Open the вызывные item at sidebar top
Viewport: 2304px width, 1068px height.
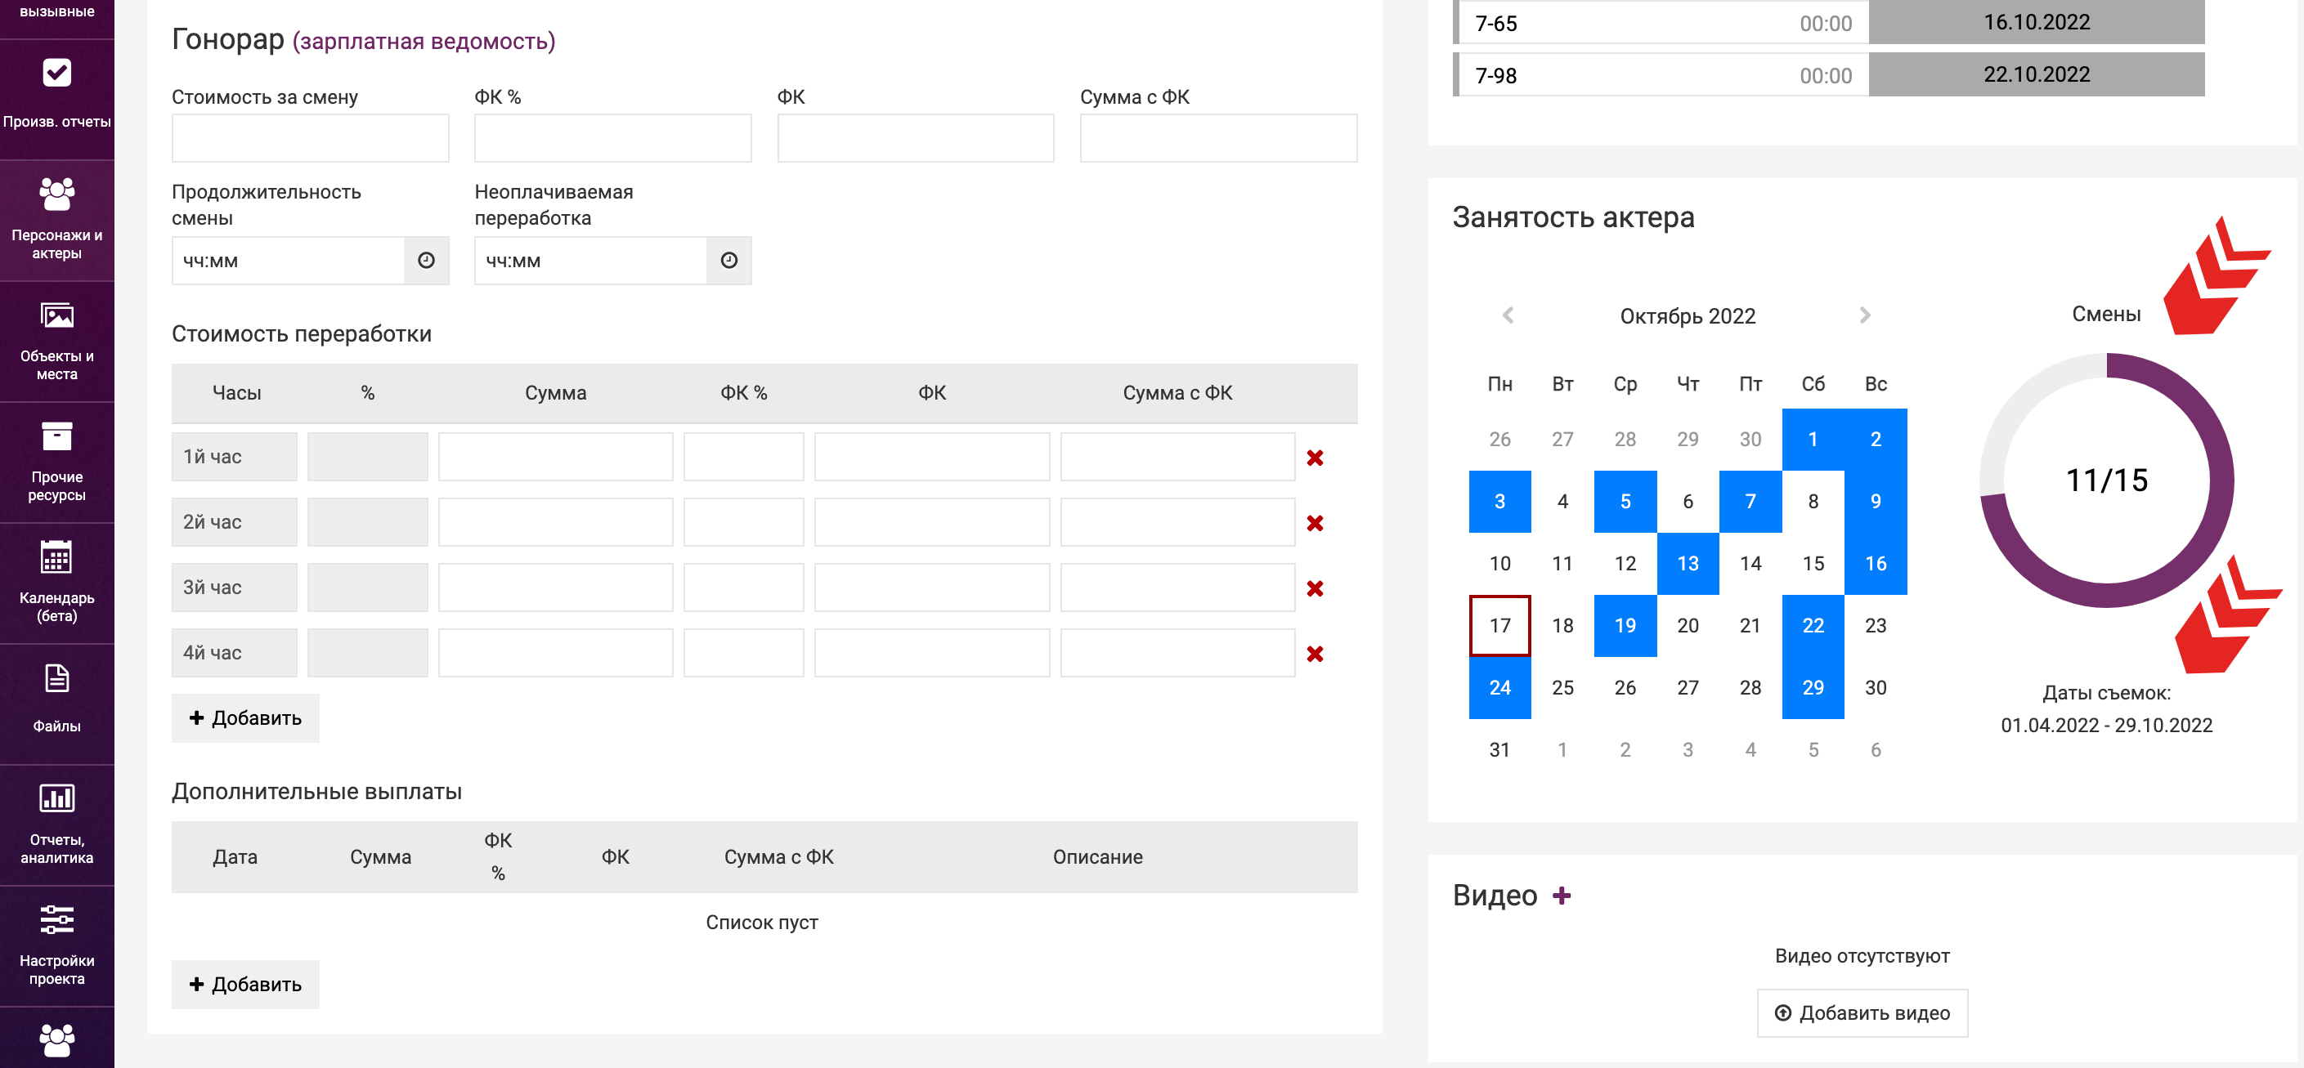click(x=56, y=12)
